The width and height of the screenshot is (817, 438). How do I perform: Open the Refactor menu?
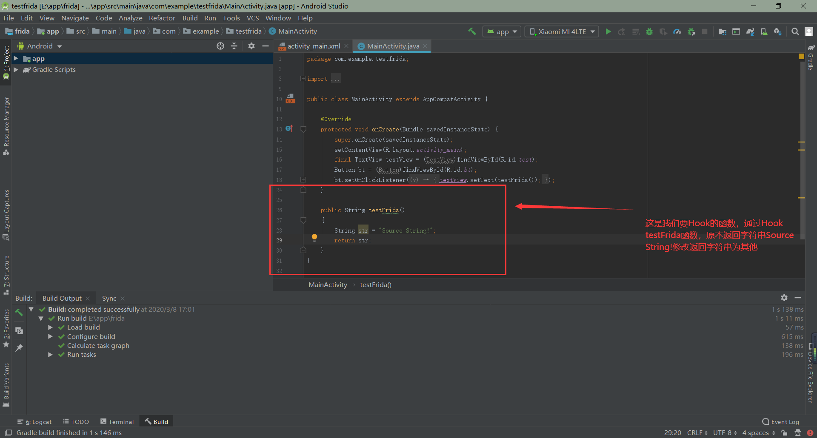[x=162, y=18]
